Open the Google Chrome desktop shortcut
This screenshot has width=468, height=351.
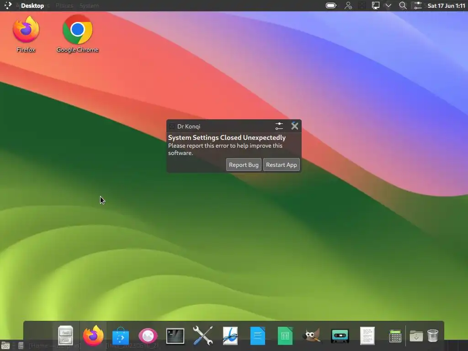78,34
